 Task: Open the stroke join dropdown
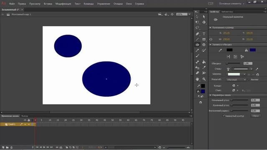235,90
